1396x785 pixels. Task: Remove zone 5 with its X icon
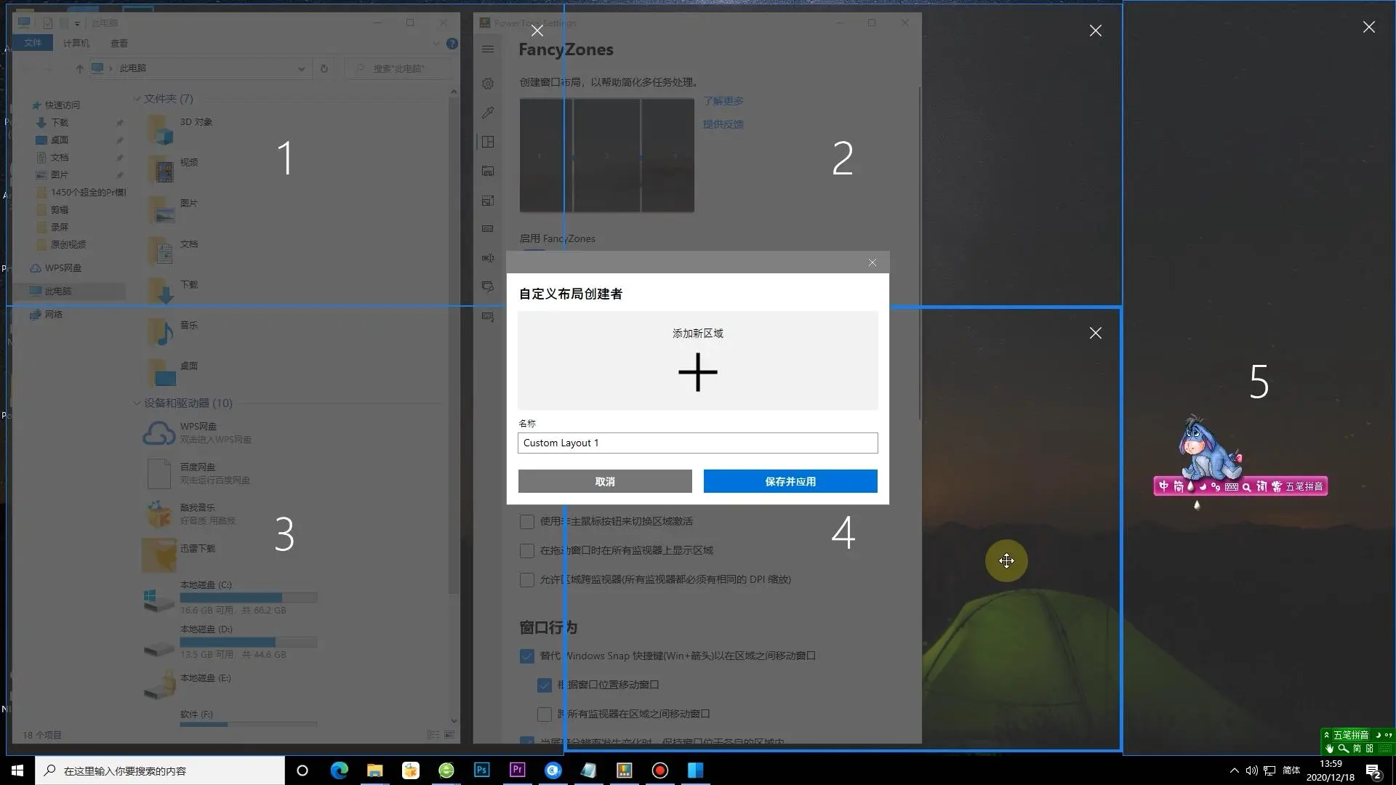[x=1369, y=27]
